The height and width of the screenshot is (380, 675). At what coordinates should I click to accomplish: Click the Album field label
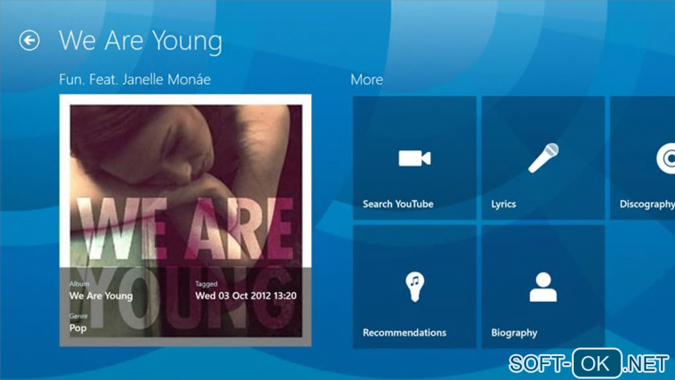pyautogui.click(x=79, y=284)
